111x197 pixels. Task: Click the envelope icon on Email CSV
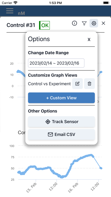pos(50,134)
